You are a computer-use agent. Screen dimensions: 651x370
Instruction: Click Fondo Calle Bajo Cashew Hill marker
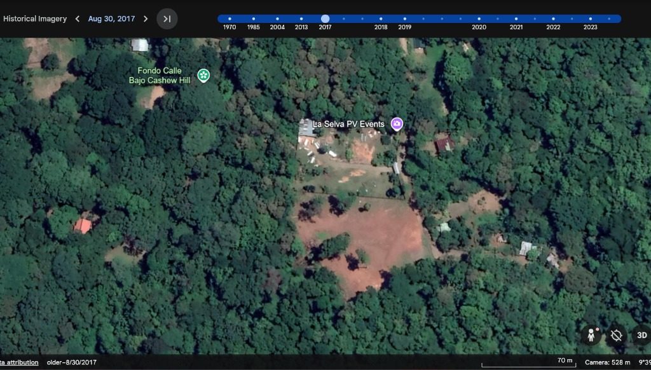203,76
